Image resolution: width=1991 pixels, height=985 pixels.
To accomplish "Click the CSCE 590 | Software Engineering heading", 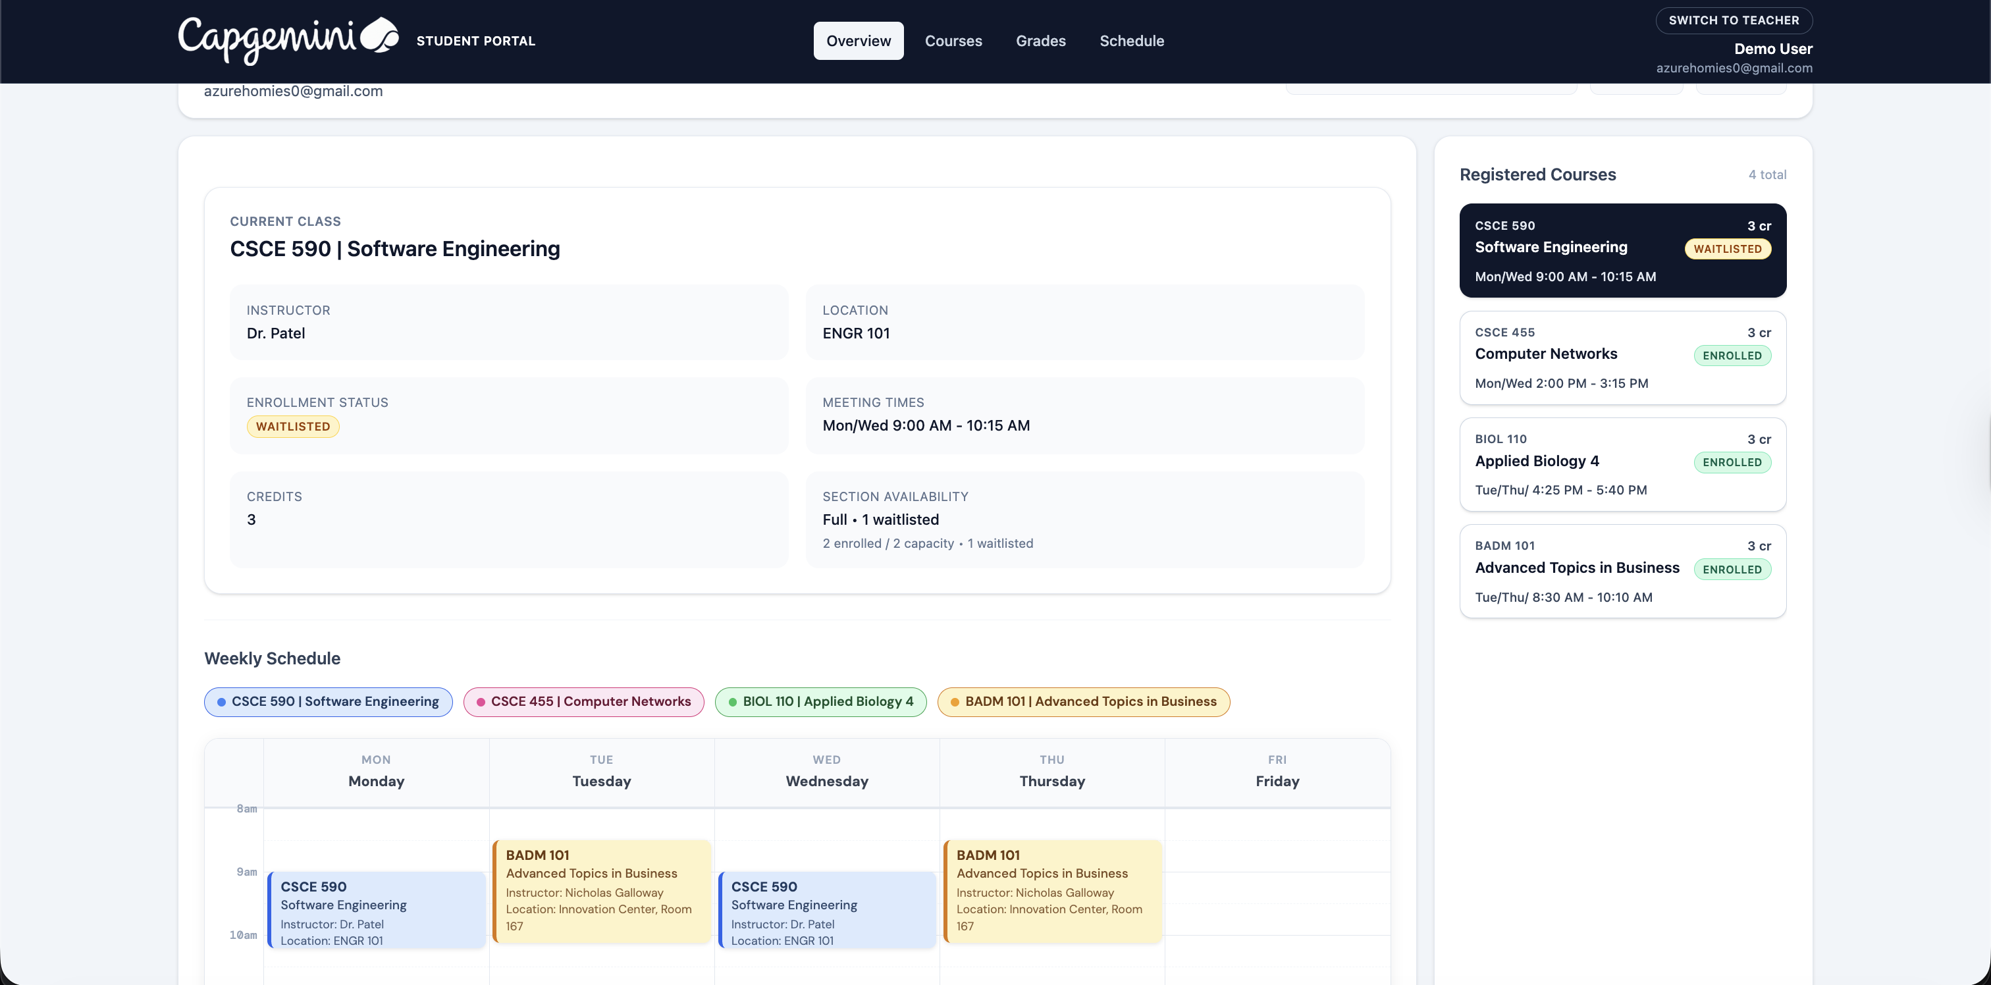I will click(x=395, y=249).
